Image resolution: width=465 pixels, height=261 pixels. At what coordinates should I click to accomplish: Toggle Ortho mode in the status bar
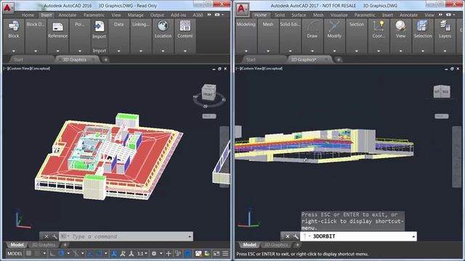pos(52,254)
